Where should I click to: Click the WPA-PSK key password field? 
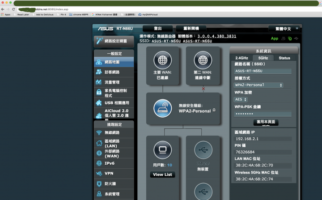(x=263, y=114)
